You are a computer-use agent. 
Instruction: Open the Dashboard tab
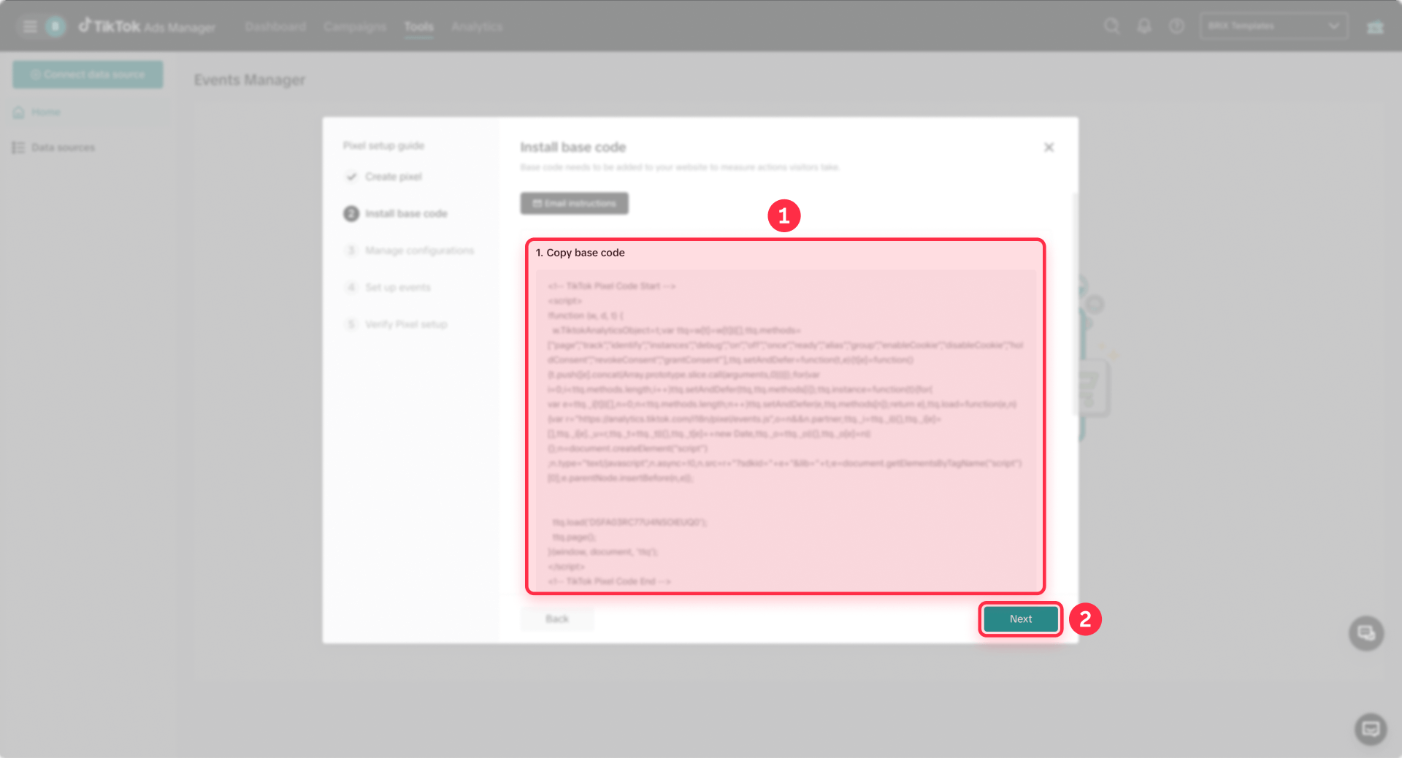[x=275, y=26]
